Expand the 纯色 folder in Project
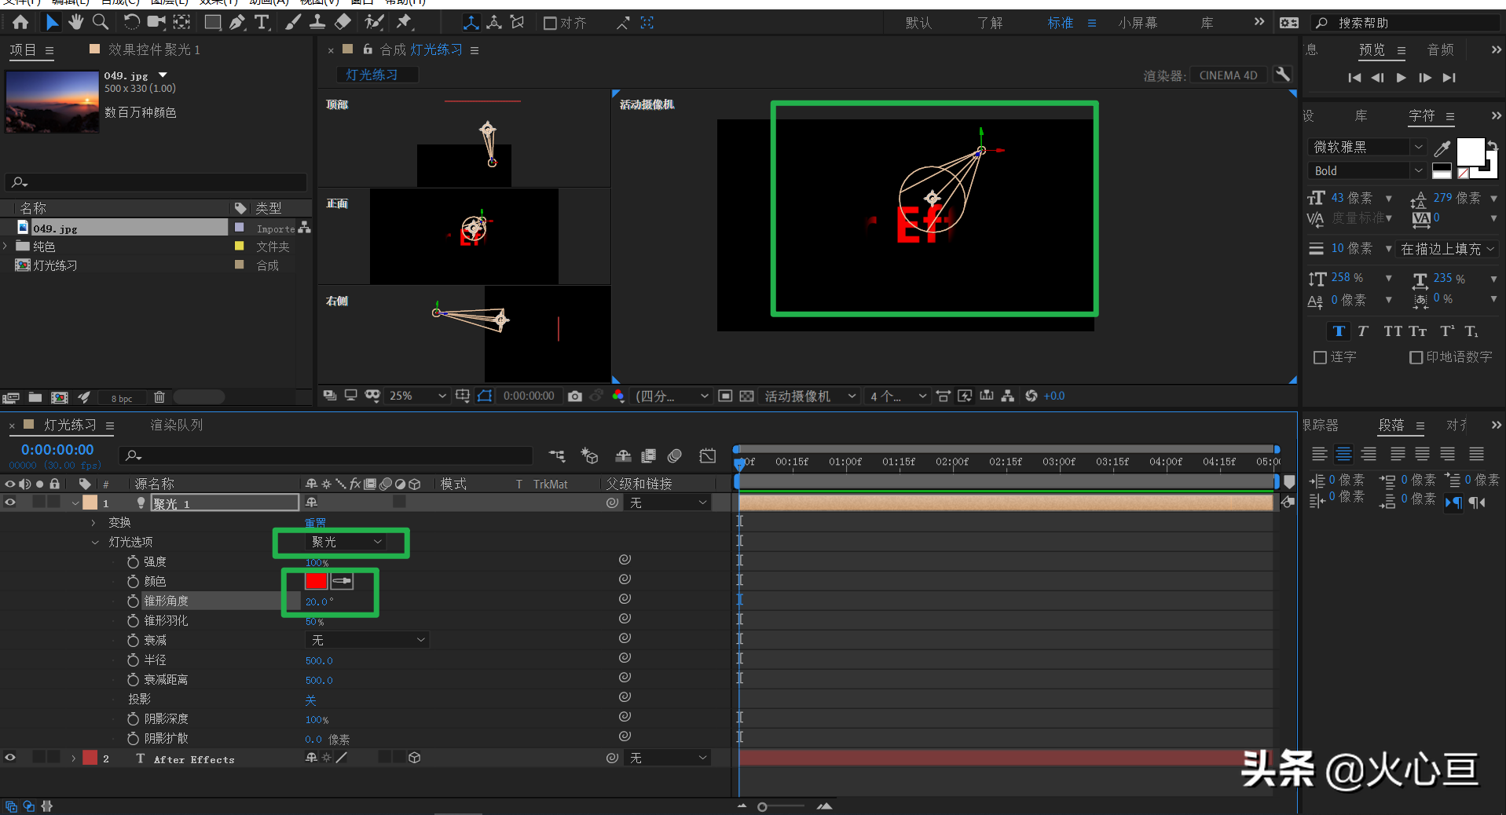 (x=6, y=247)
